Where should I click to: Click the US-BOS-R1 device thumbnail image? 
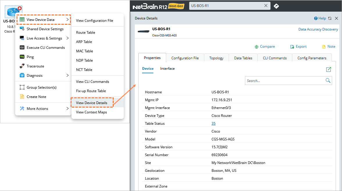click(x=144, y=31)
